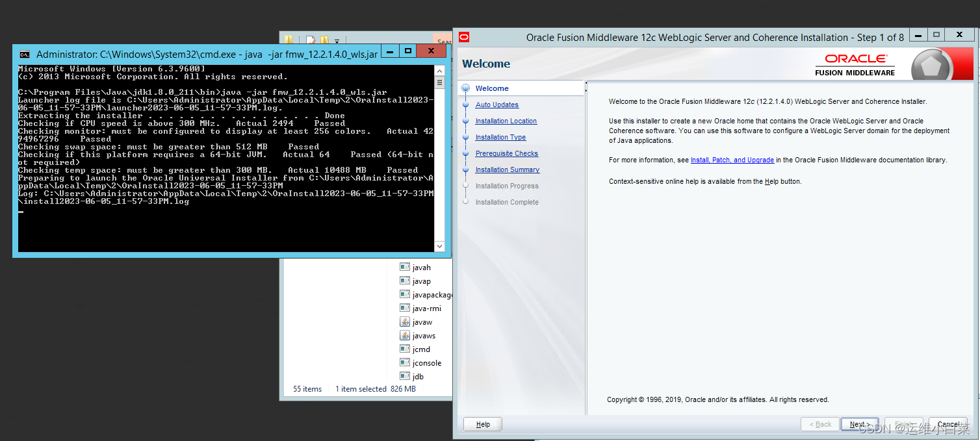
Task: Click the New Folder icon in Explorer's quick access toolbar
Action: click(x=324, y=40)
